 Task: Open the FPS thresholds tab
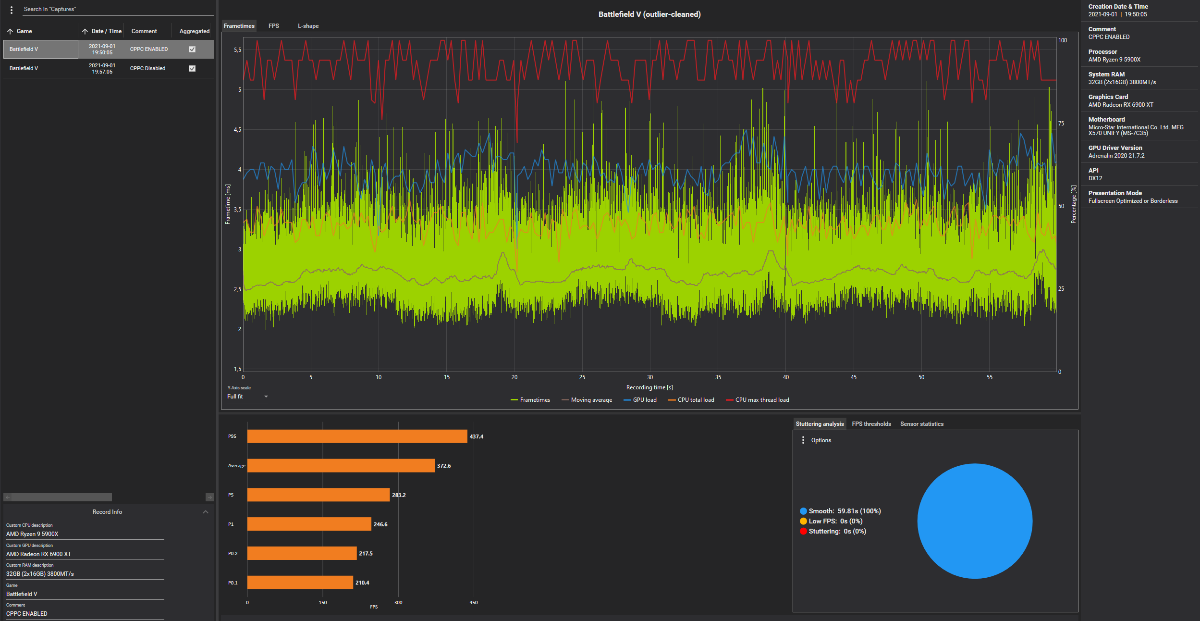pos(871,424)
